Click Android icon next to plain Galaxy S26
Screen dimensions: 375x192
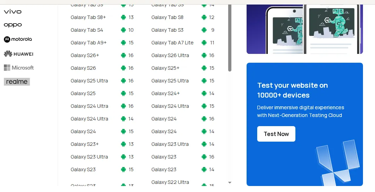[123, 68]
